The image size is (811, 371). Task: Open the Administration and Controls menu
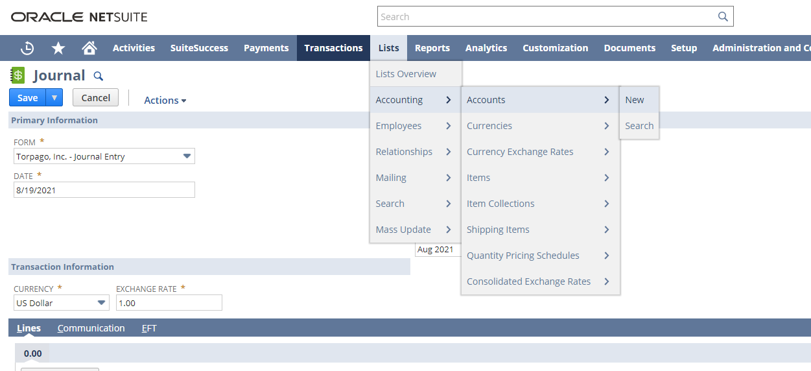[x=761, y=48]
